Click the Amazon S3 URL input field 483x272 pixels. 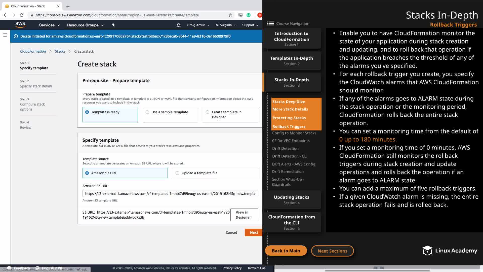(x=170, y=193)
